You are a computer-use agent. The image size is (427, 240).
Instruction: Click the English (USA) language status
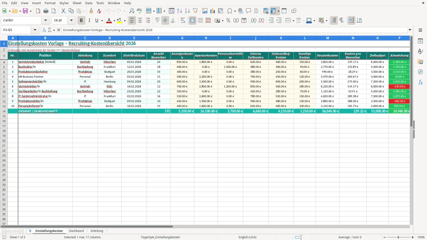[x=247, y=237]
